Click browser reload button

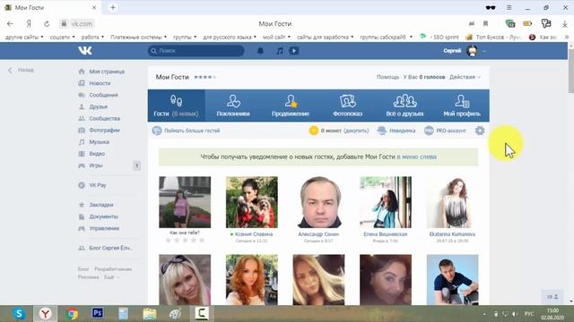point(47,24)
